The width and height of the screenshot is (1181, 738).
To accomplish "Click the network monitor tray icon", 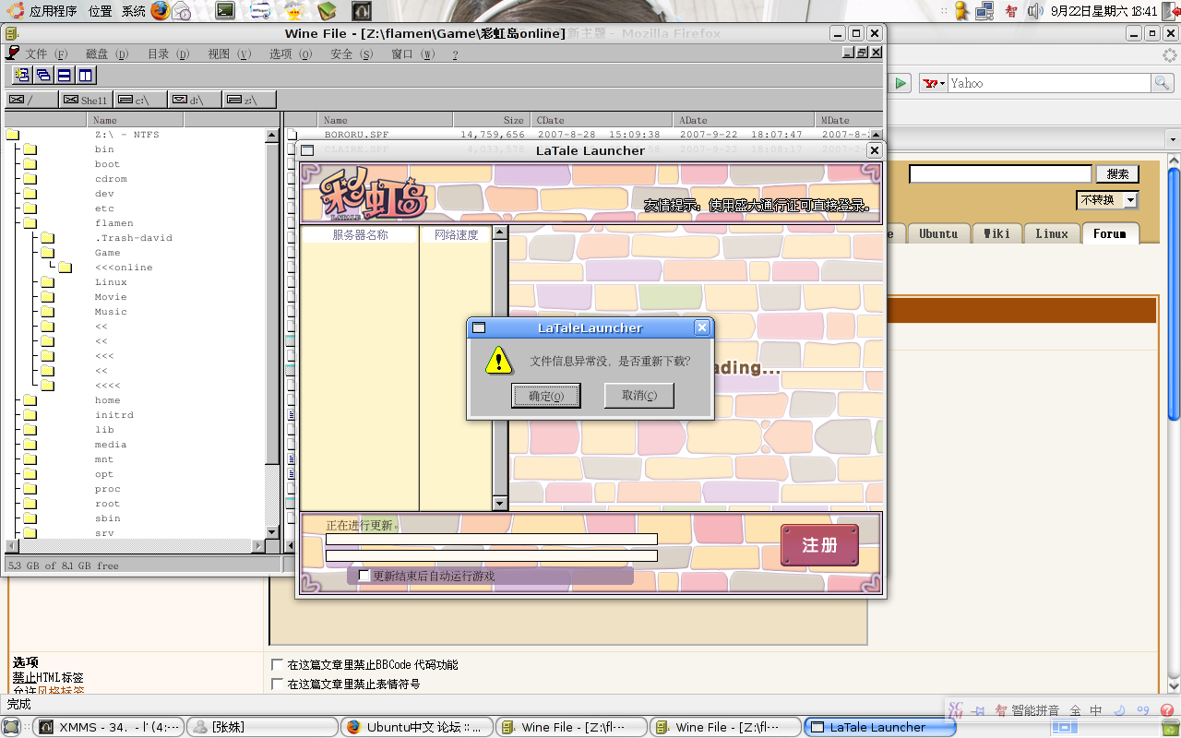I will click(984, 11).
